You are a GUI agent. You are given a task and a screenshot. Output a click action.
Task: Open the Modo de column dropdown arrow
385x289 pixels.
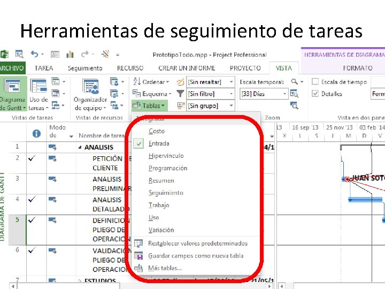click(71, 136)
